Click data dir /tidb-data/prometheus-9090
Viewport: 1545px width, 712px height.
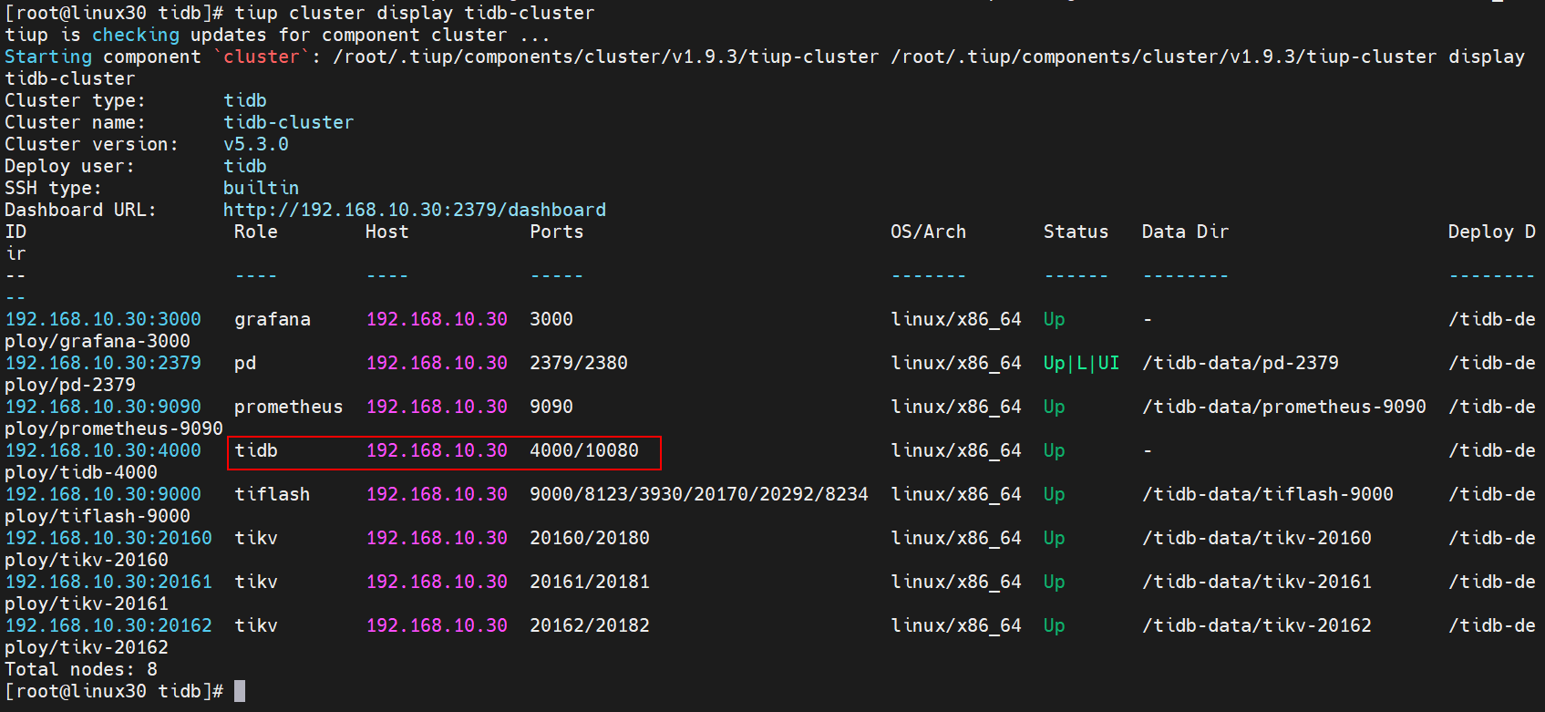(x=1284, y=407)
